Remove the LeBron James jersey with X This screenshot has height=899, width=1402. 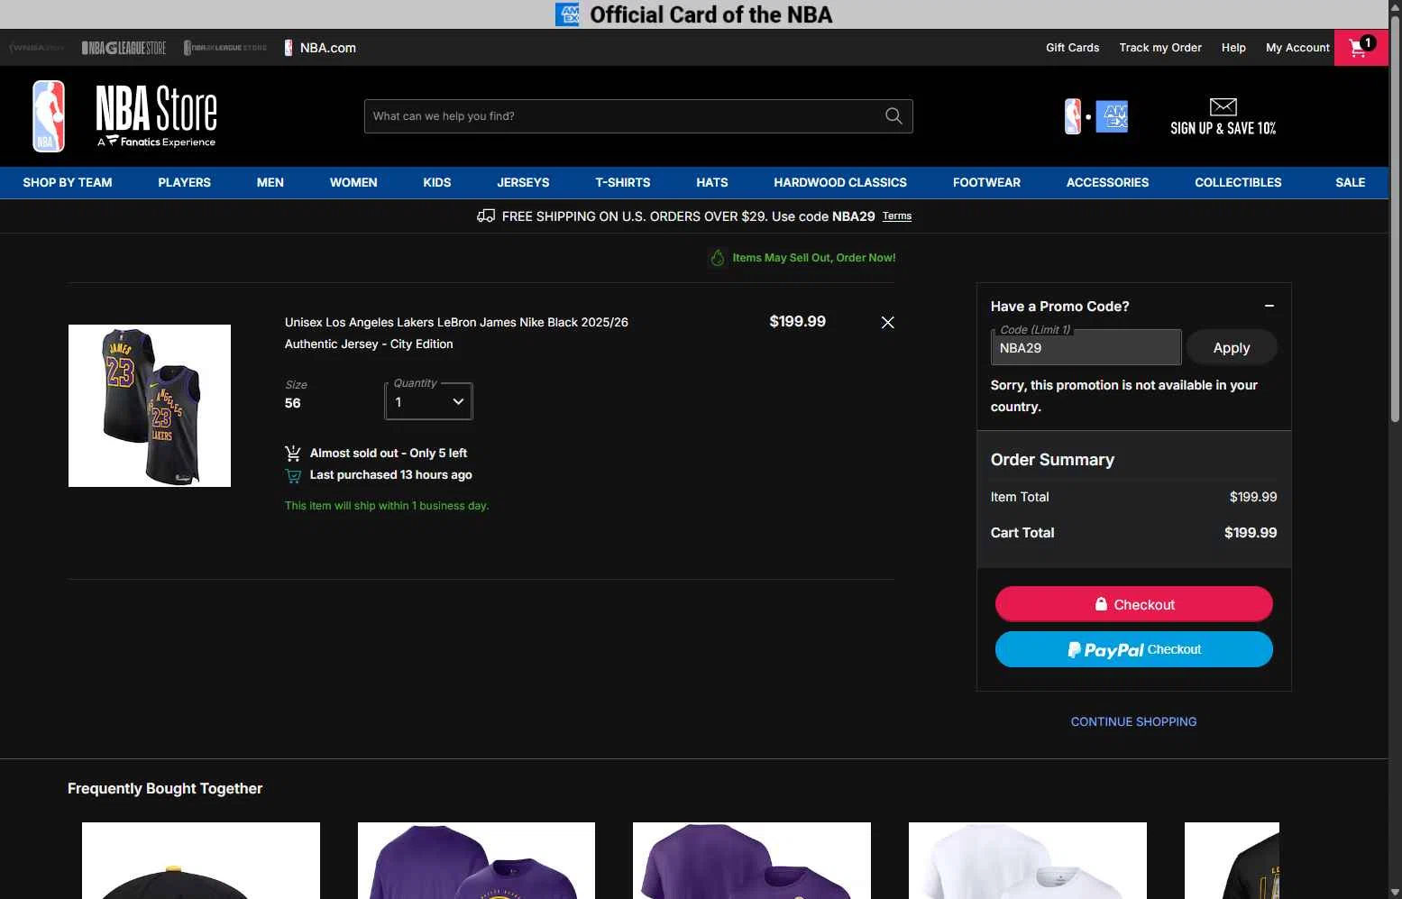pos(887,323)
